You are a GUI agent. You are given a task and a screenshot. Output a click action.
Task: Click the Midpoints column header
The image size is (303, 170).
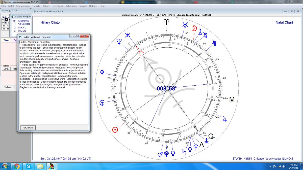coord(23,21)
